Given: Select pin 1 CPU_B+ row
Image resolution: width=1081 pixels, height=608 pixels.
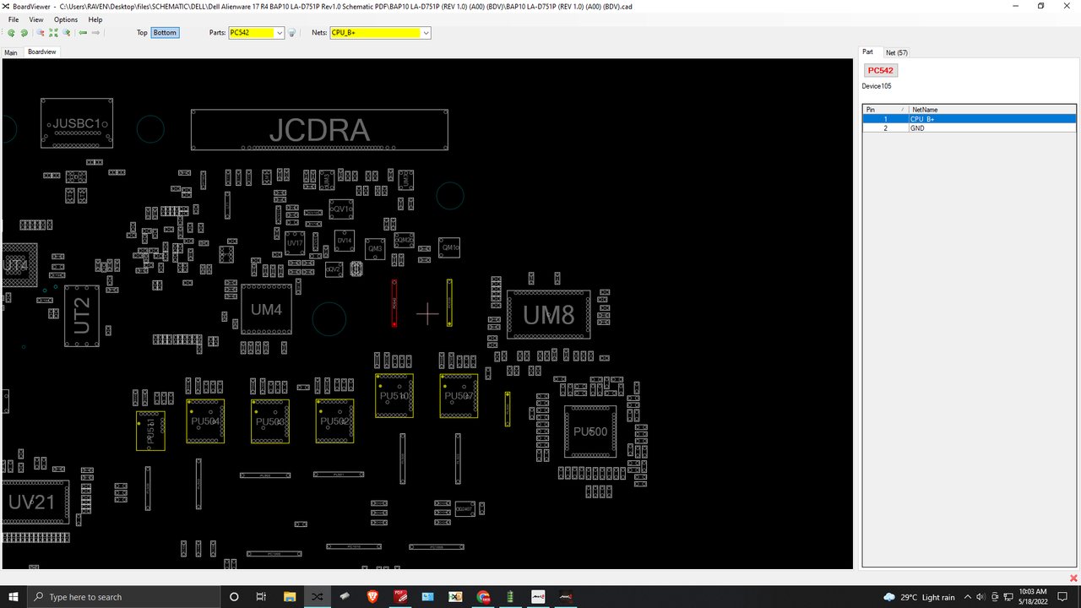Looking at the screenshot, I should click(x=970, y=119).
